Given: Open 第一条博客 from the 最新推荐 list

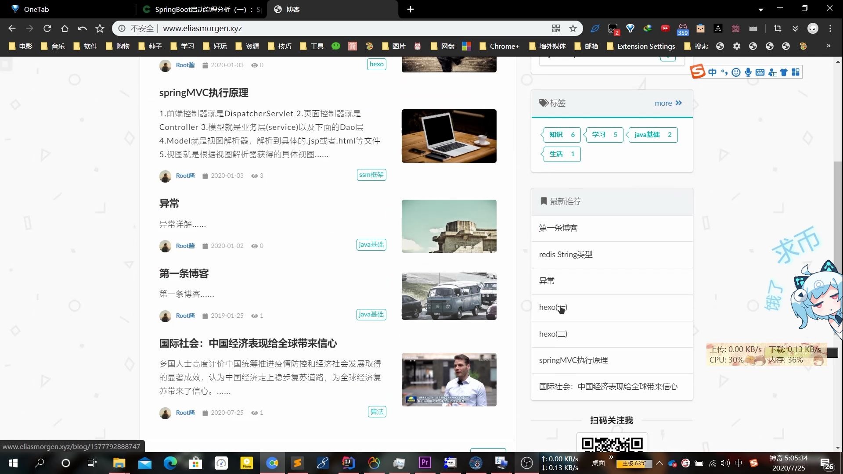Looking at the screenshot, I should pos(558,227).
